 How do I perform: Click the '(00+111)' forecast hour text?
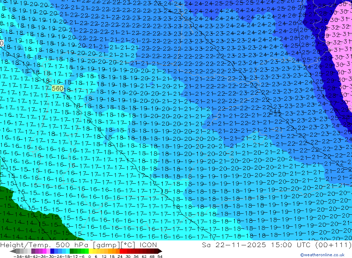coord(333,245)
